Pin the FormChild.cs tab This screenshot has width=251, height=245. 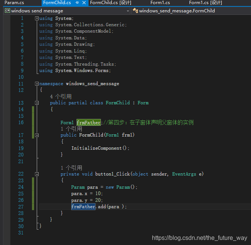pyautogui.click(x=77, y=3)
